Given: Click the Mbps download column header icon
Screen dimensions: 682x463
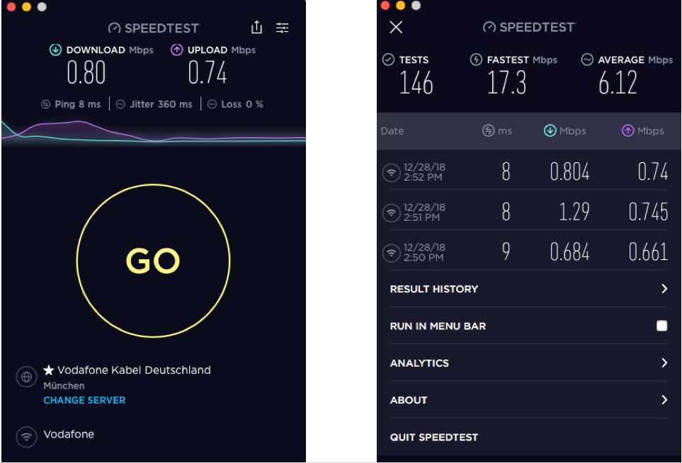Looking at the screenshot, I should pos(550,131).
